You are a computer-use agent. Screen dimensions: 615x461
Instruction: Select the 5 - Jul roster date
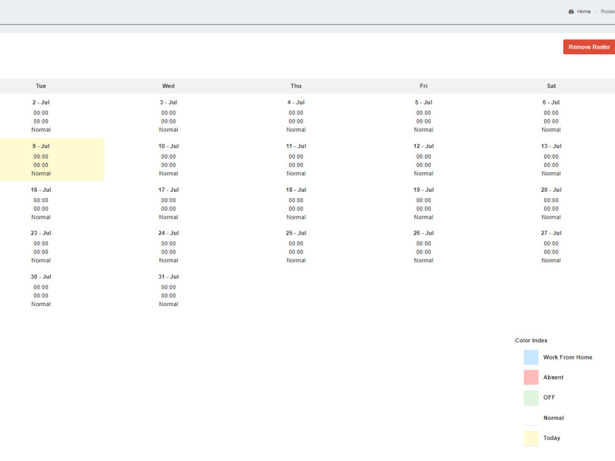pyautogui.click(x=424, y=102)
